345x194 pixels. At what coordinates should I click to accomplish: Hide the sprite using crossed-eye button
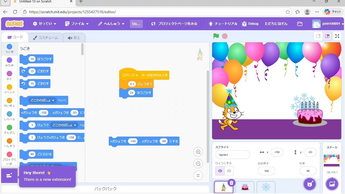(229, 171)
